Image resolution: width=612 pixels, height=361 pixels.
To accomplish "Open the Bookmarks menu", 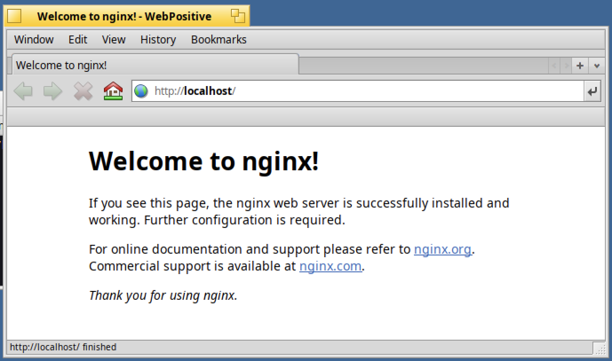I will click(x=219, y=39).
